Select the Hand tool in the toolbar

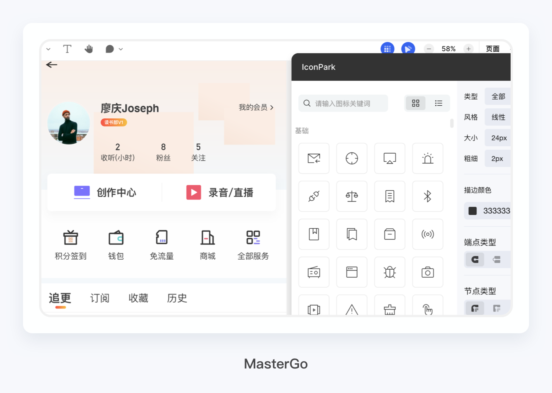pyautogui.click(x=89, y=49)
